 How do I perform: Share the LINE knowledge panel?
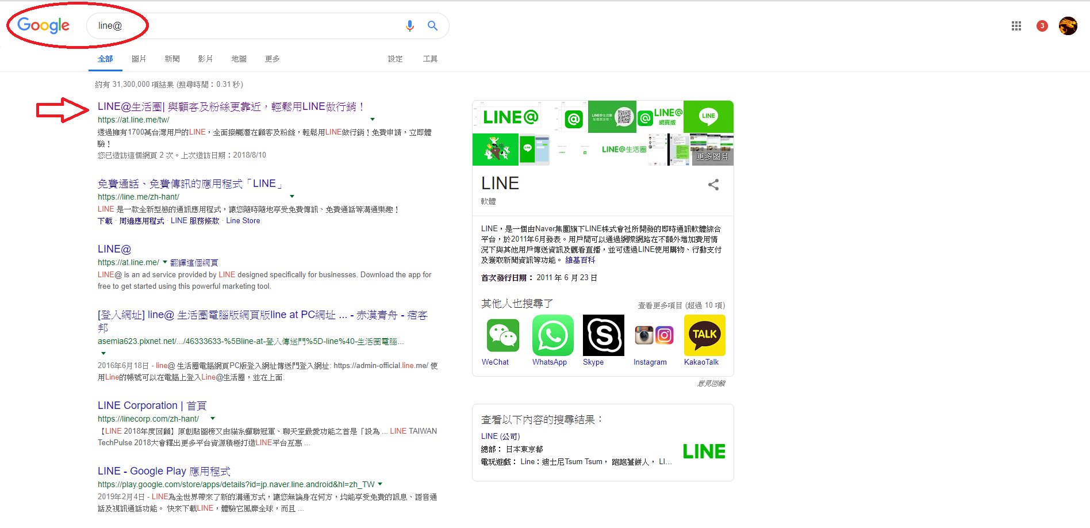point(713,185)
